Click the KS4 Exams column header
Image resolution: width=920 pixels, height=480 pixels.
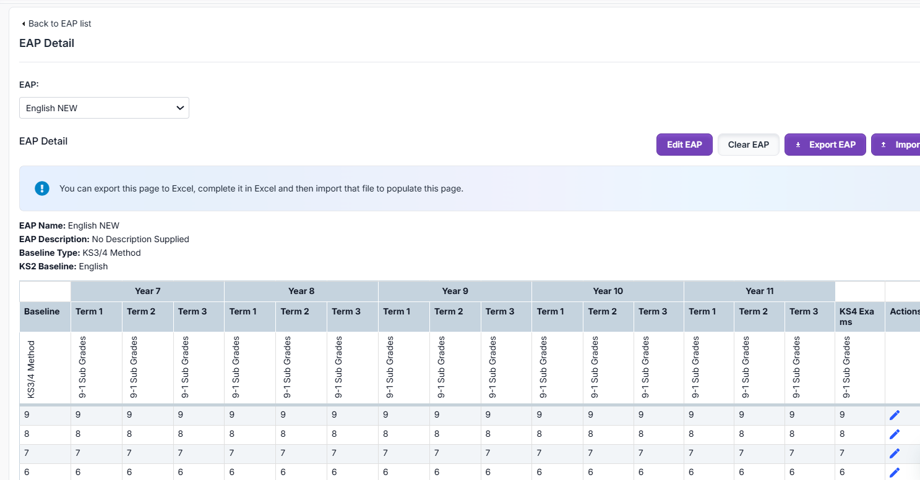click(x=859, y=317)
